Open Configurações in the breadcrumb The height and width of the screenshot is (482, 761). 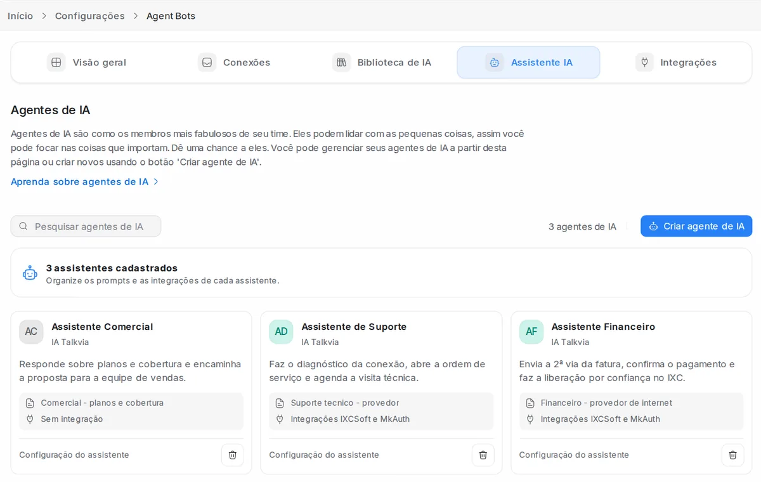(90, 16)
